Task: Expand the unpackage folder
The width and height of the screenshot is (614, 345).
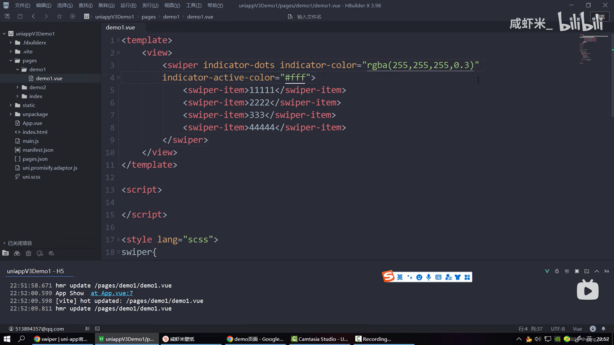Action: point(11,114)
